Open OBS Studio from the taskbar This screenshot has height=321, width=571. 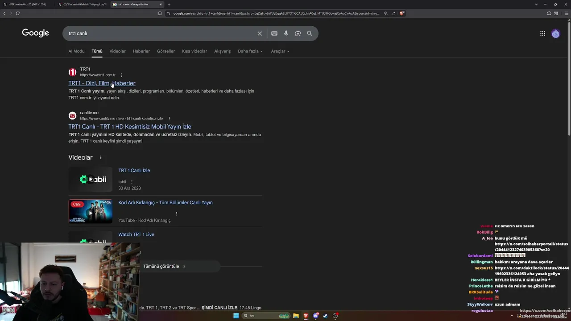coord(335,316)
